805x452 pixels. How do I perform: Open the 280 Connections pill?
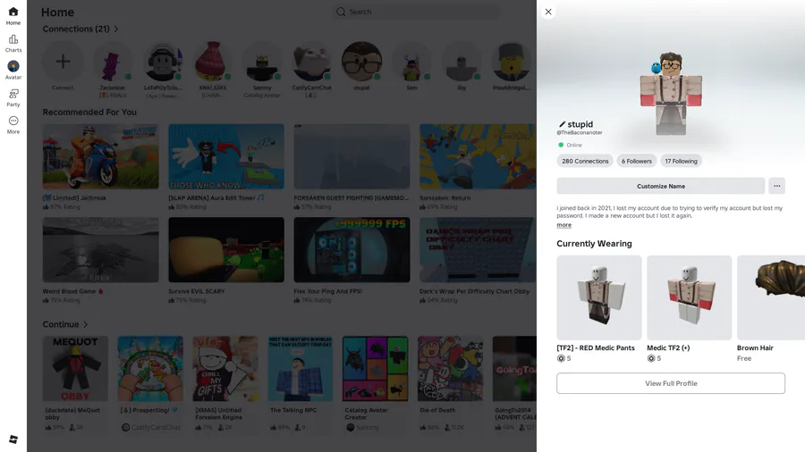point(585,161)
